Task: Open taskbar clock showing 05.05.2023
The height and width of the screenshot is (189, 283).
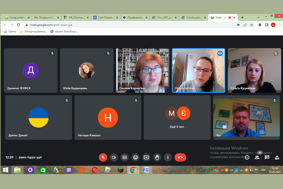Action: (275, 170)
